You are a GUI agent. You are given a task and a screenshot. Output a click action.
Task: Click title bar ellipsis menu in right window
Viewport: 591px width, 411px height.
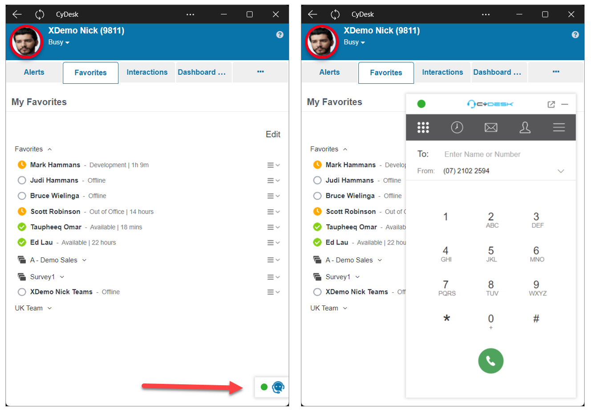click(486, 14)
